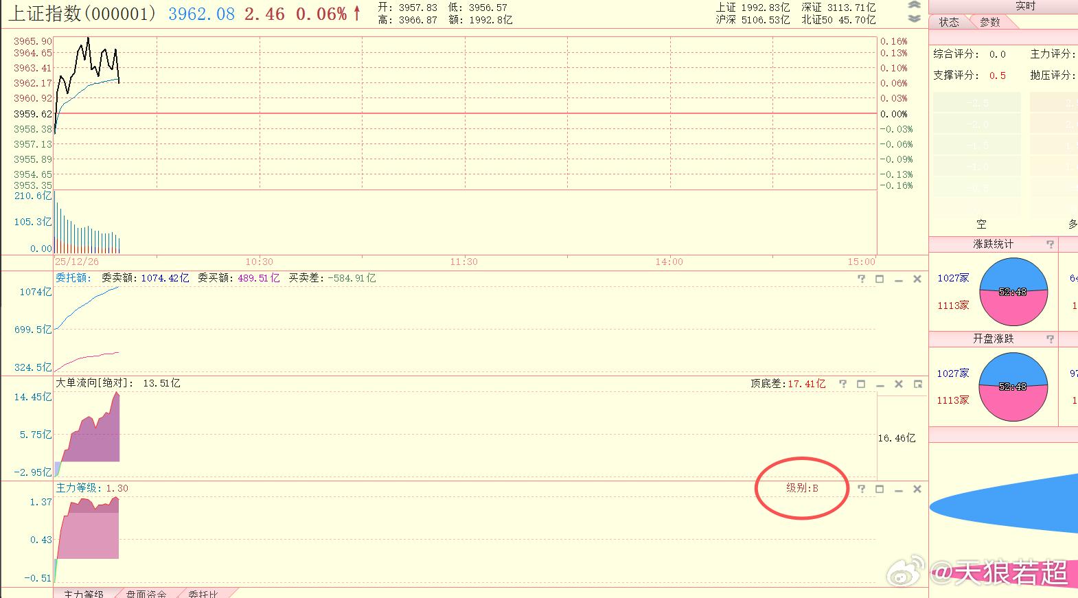Click the 涨跌统计 pie chart

(1013, 291)
